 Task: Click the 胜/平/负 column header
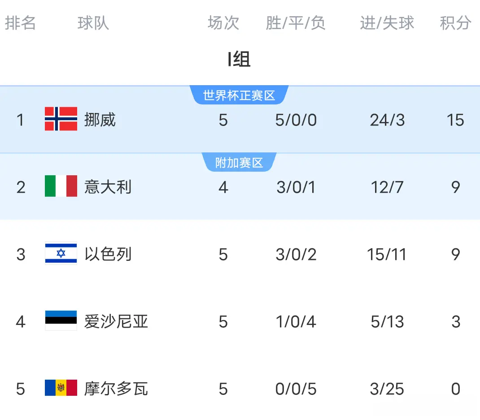(296, 23)
